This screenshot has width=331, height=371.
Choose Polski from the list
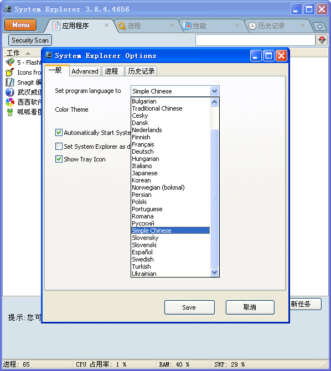170,202
